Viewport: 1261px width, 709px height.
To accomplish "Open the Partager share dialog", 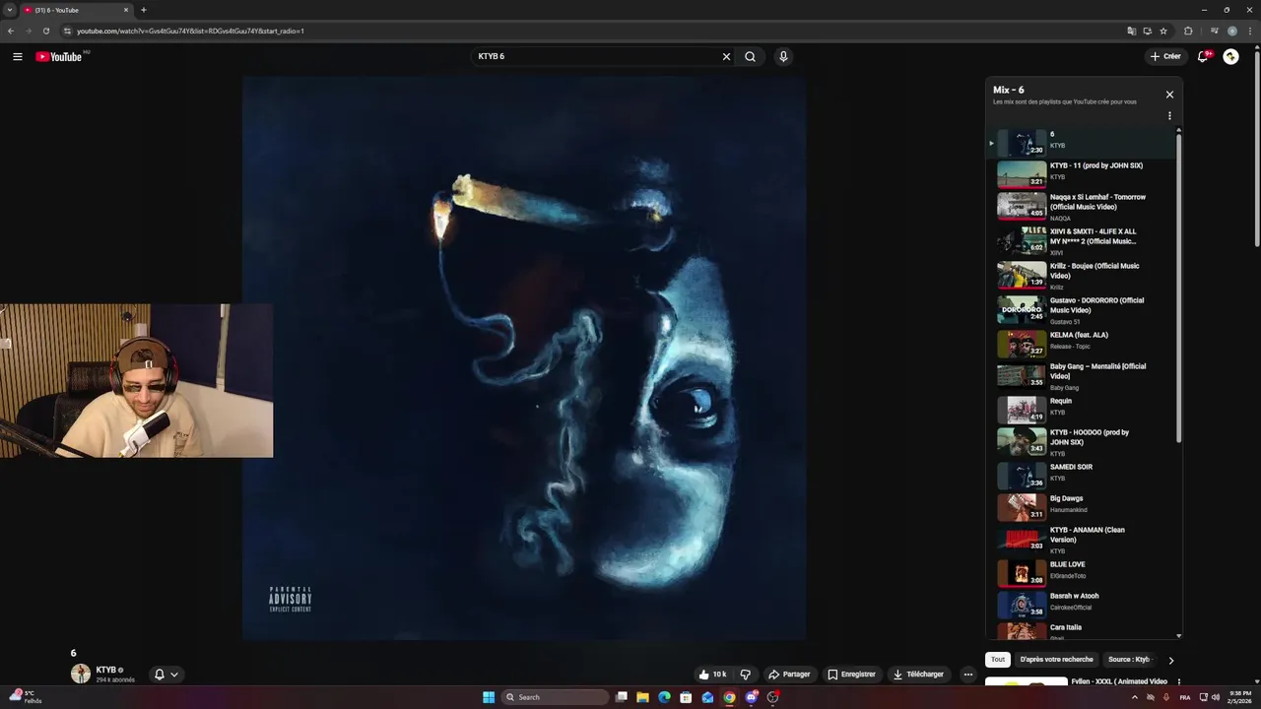I will [789, 675].
